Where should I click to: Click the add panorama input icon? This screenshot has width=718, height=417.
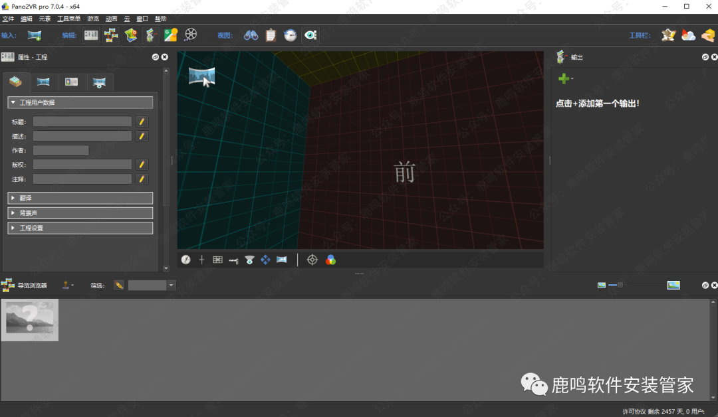35,35
